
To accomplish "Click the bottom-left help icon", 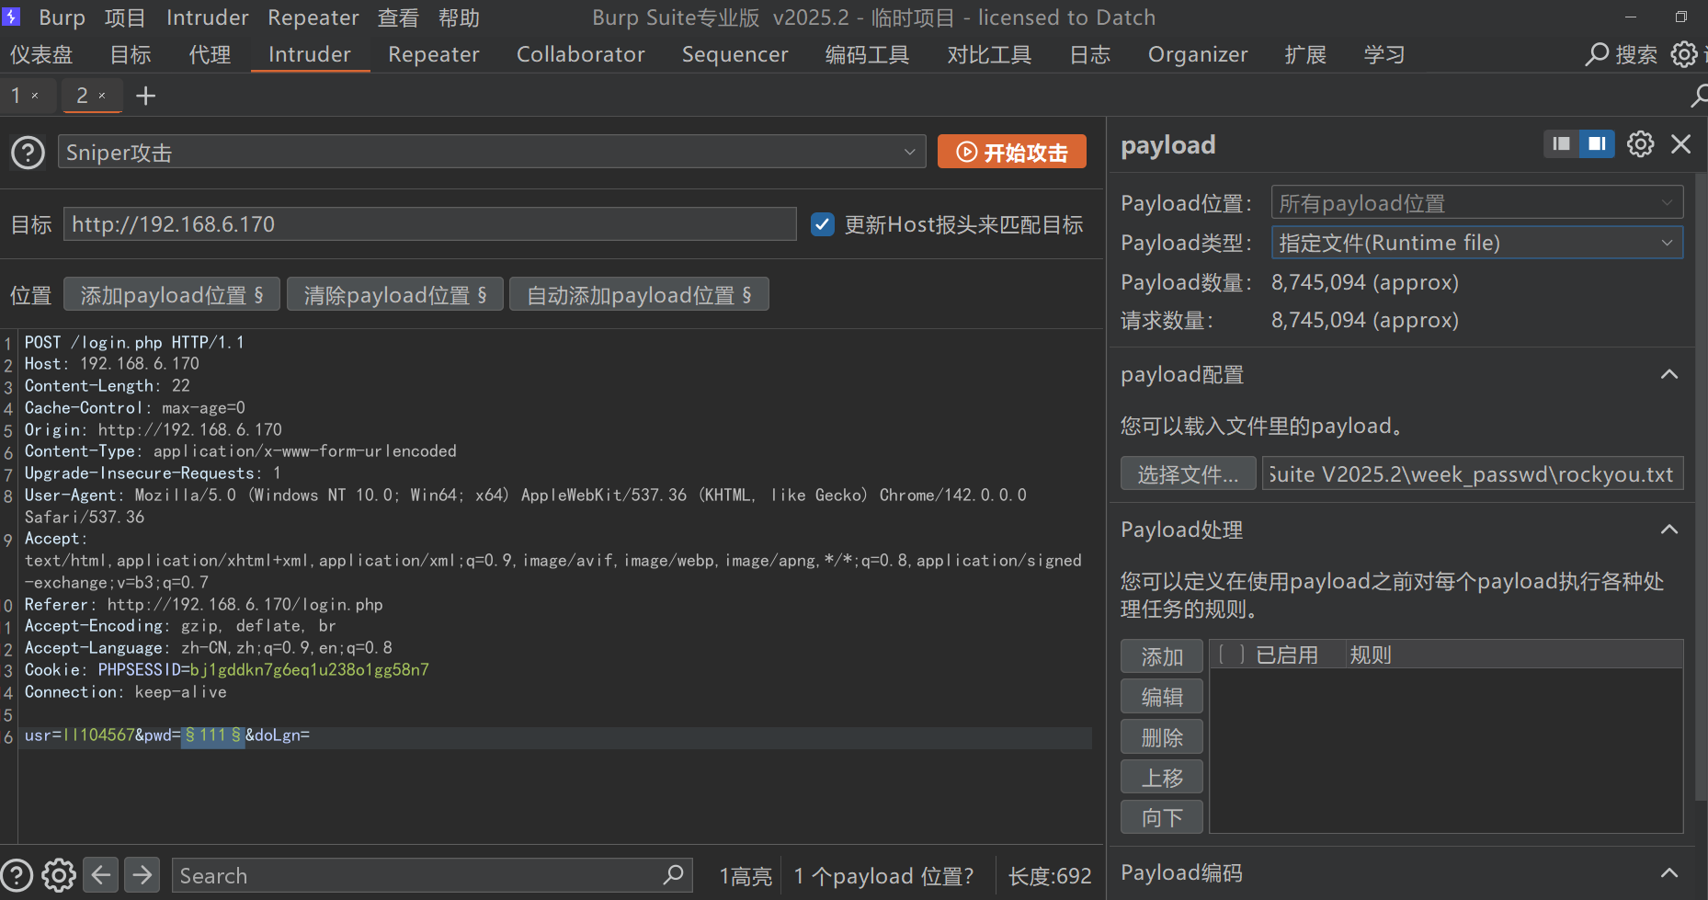I will coord(17,875).
